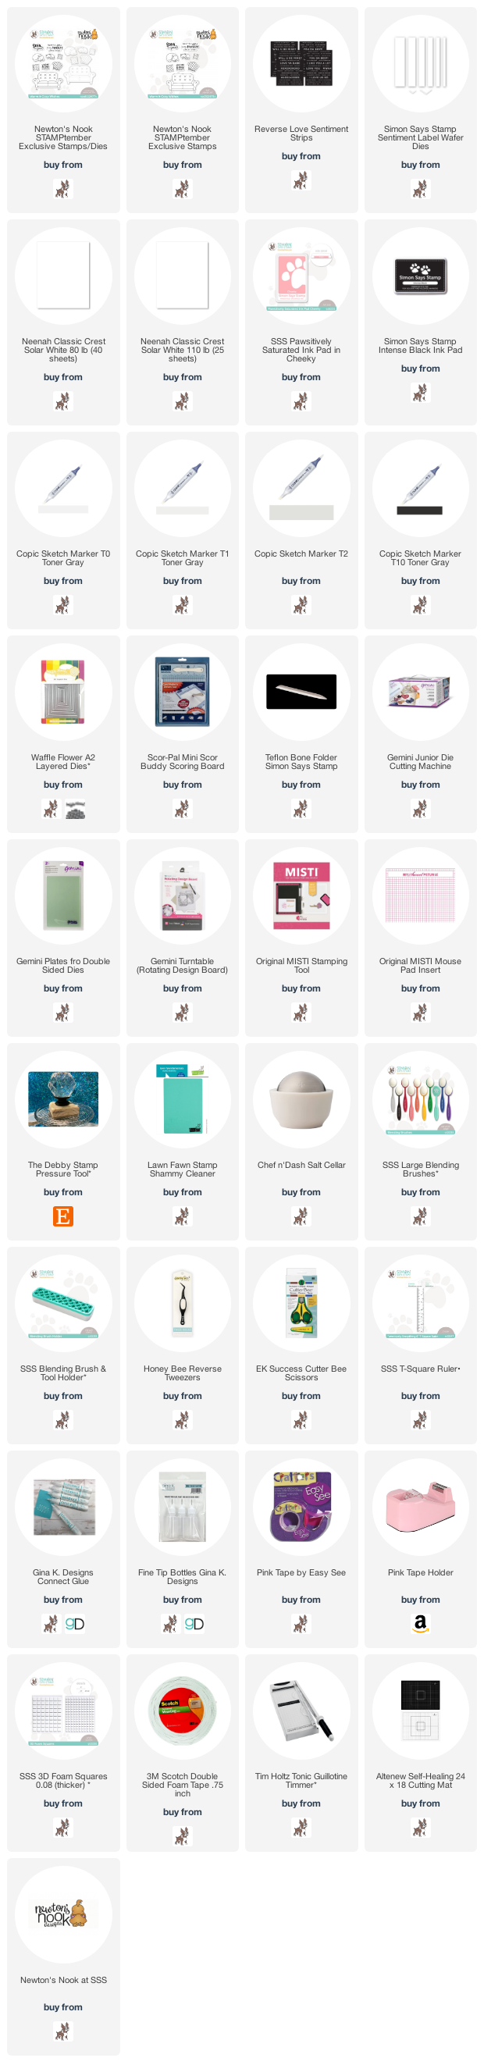Click the dog store icon under Copic Sketch Marker T2
484x2072 pixels.
[301, 606]
